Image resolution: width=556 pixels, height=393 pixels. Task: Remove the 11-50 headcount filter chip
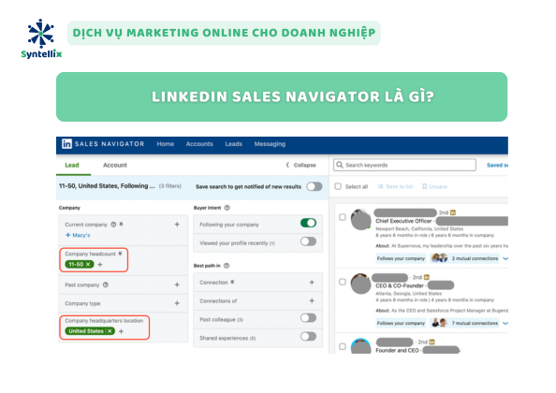coord(88,265)
